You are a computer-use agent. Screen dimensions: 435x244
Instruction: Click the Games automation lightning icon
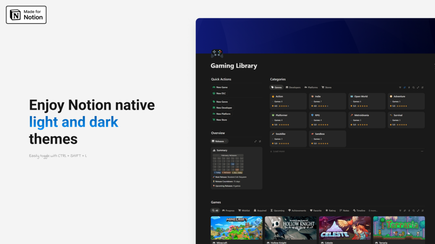pyautogui.click(x=409, y=211)
